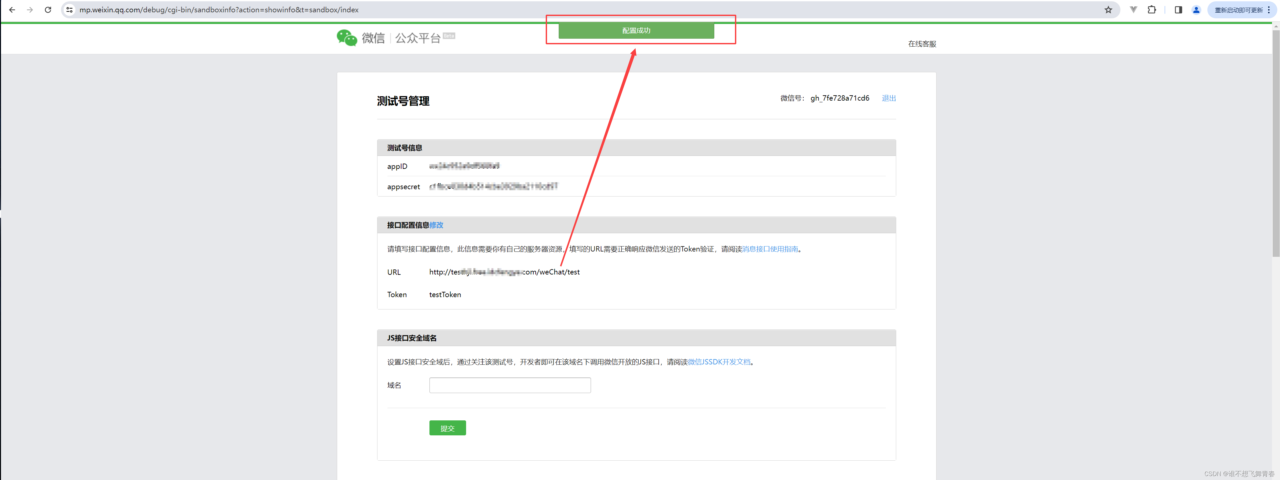Click the address bar URL
Viewport: 1280px width, 480px height.
(x=219, y=10)
